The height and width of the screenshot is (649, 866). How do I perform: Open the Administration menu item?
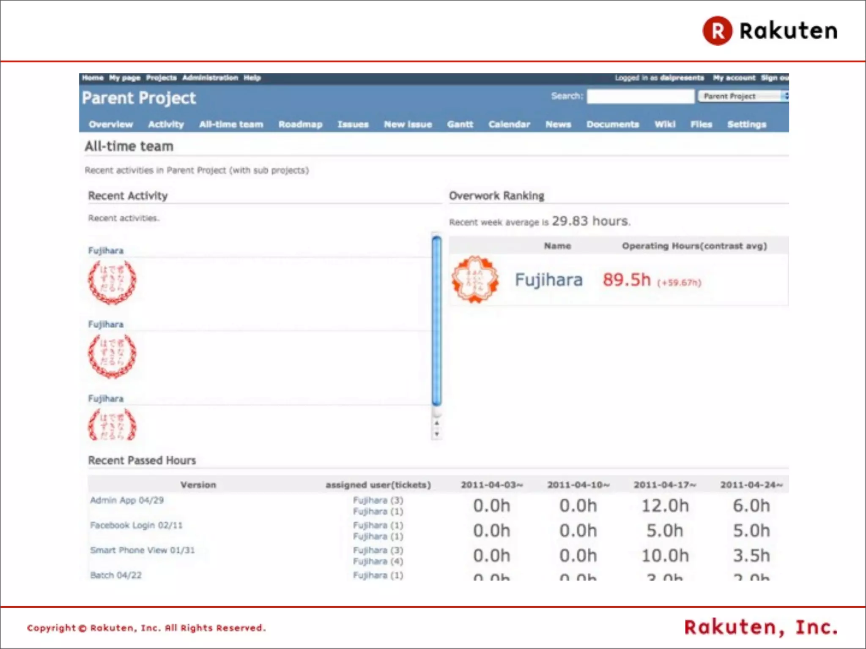210,78
